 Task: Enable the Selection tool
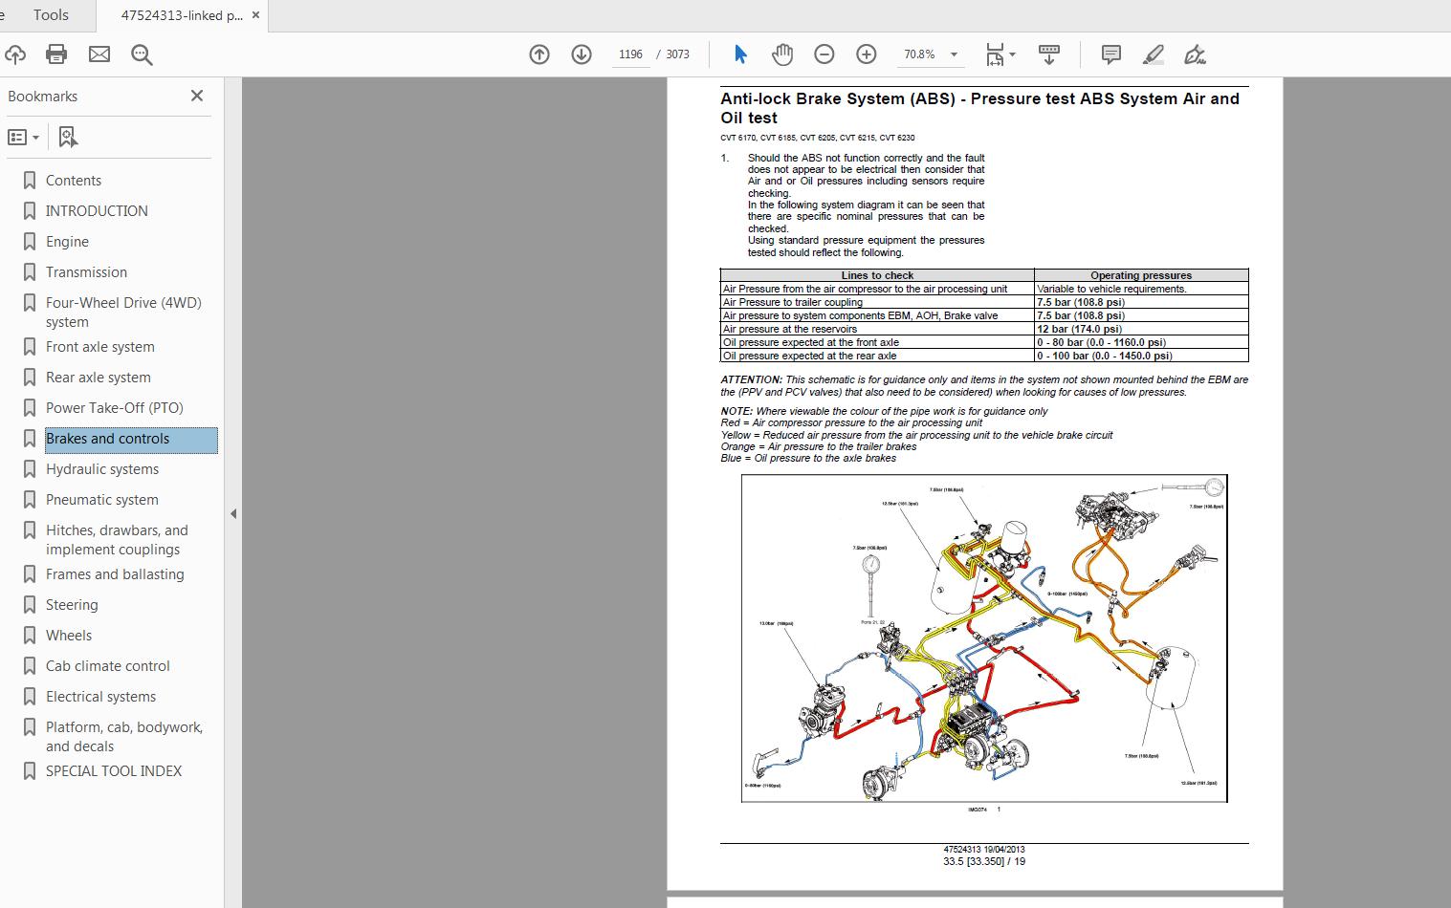[738, 54]
